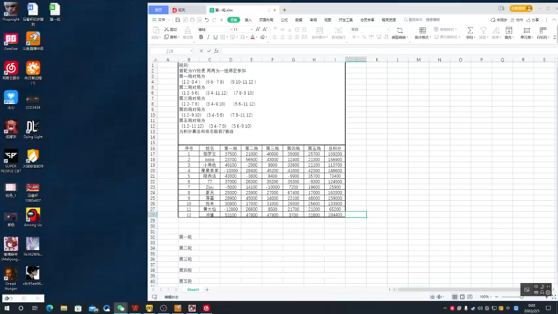Screen dimensions: 558x314
Task: Click the Share (分享) button
Action: (x=533, y=20)
